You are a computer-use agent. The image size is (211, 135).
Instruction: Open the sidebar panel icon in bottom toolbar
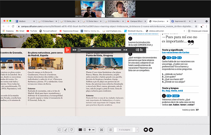click(x=60, y=129)
